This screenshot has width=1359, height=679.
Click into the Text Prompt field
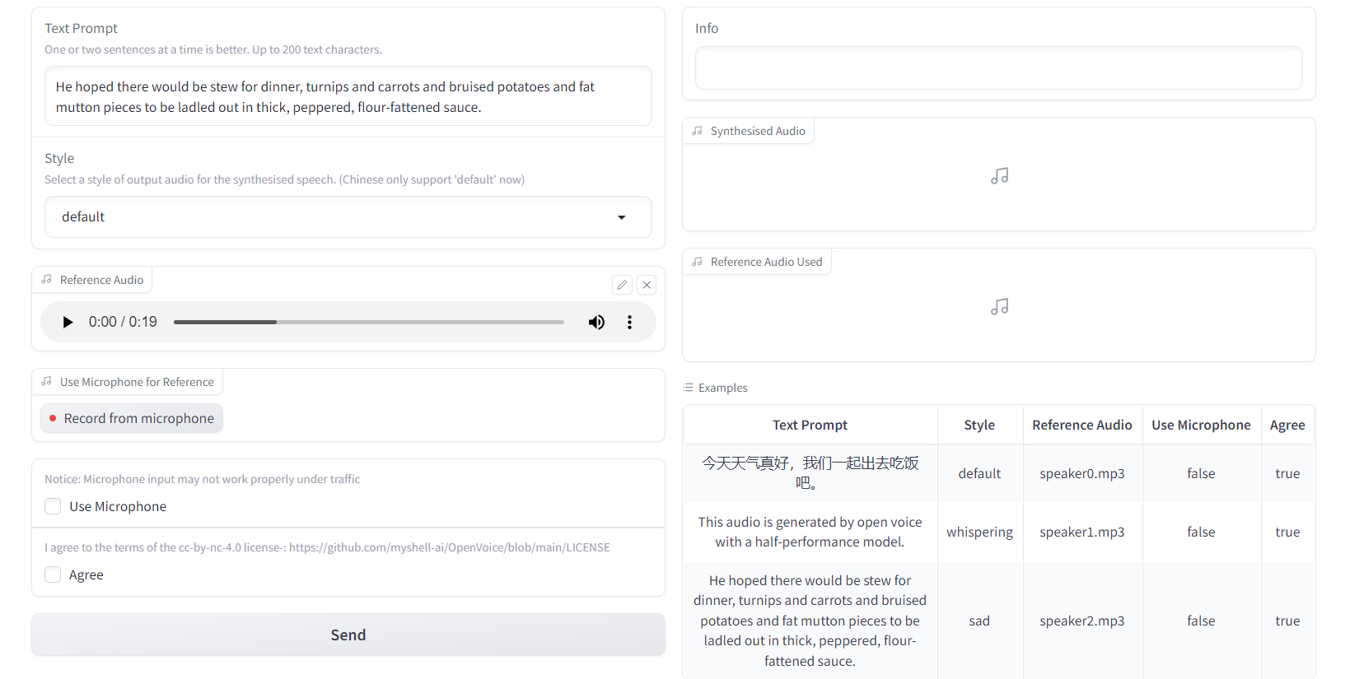(x=348, y=96)
